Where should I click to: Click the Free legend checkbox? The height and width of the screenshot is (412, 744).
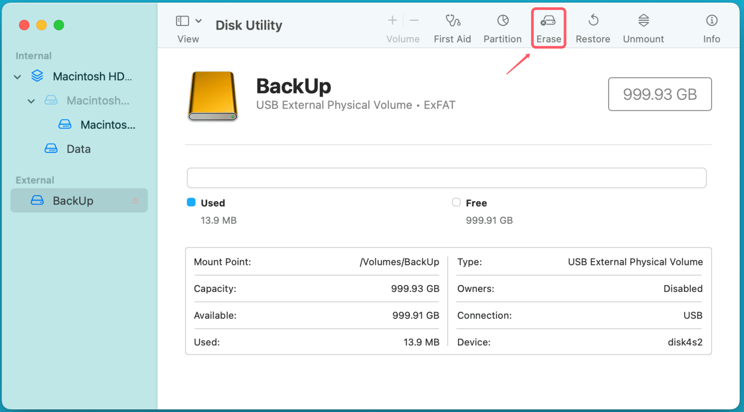click(x=456, y=203)
